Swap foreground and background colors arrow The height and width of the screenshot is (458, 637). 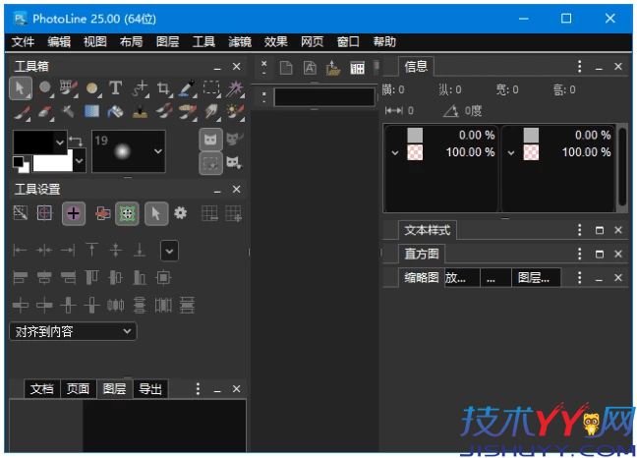click(x=76, y=141)
